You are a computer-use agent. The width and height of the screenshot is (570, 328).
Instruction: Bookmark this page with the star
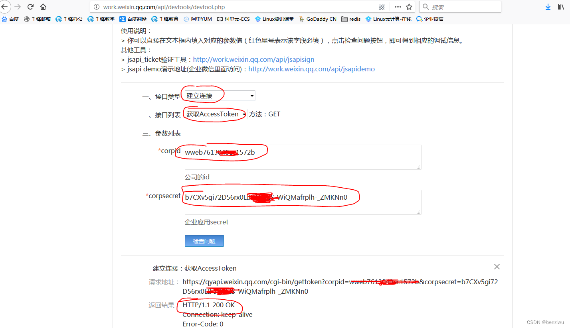pos(409,7)
